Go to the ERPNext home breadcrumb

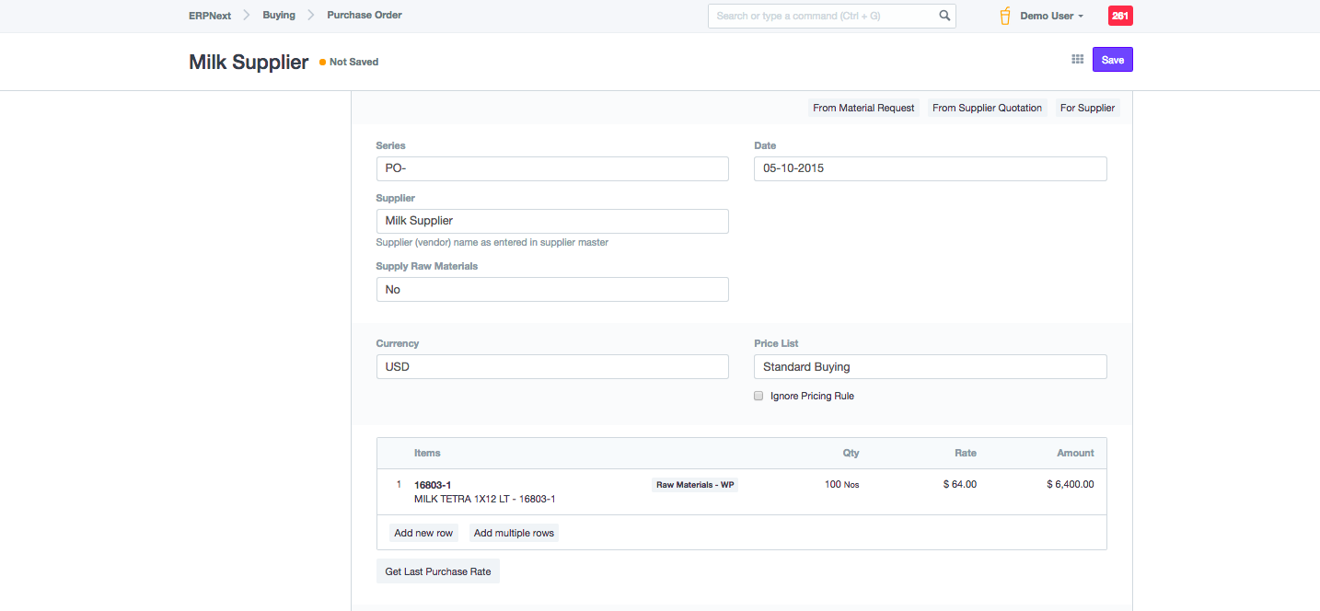point(210,16)
